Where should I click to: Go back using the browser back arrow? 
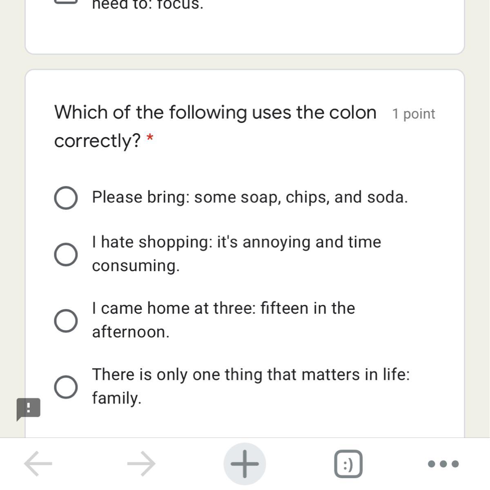coord(38,463)
